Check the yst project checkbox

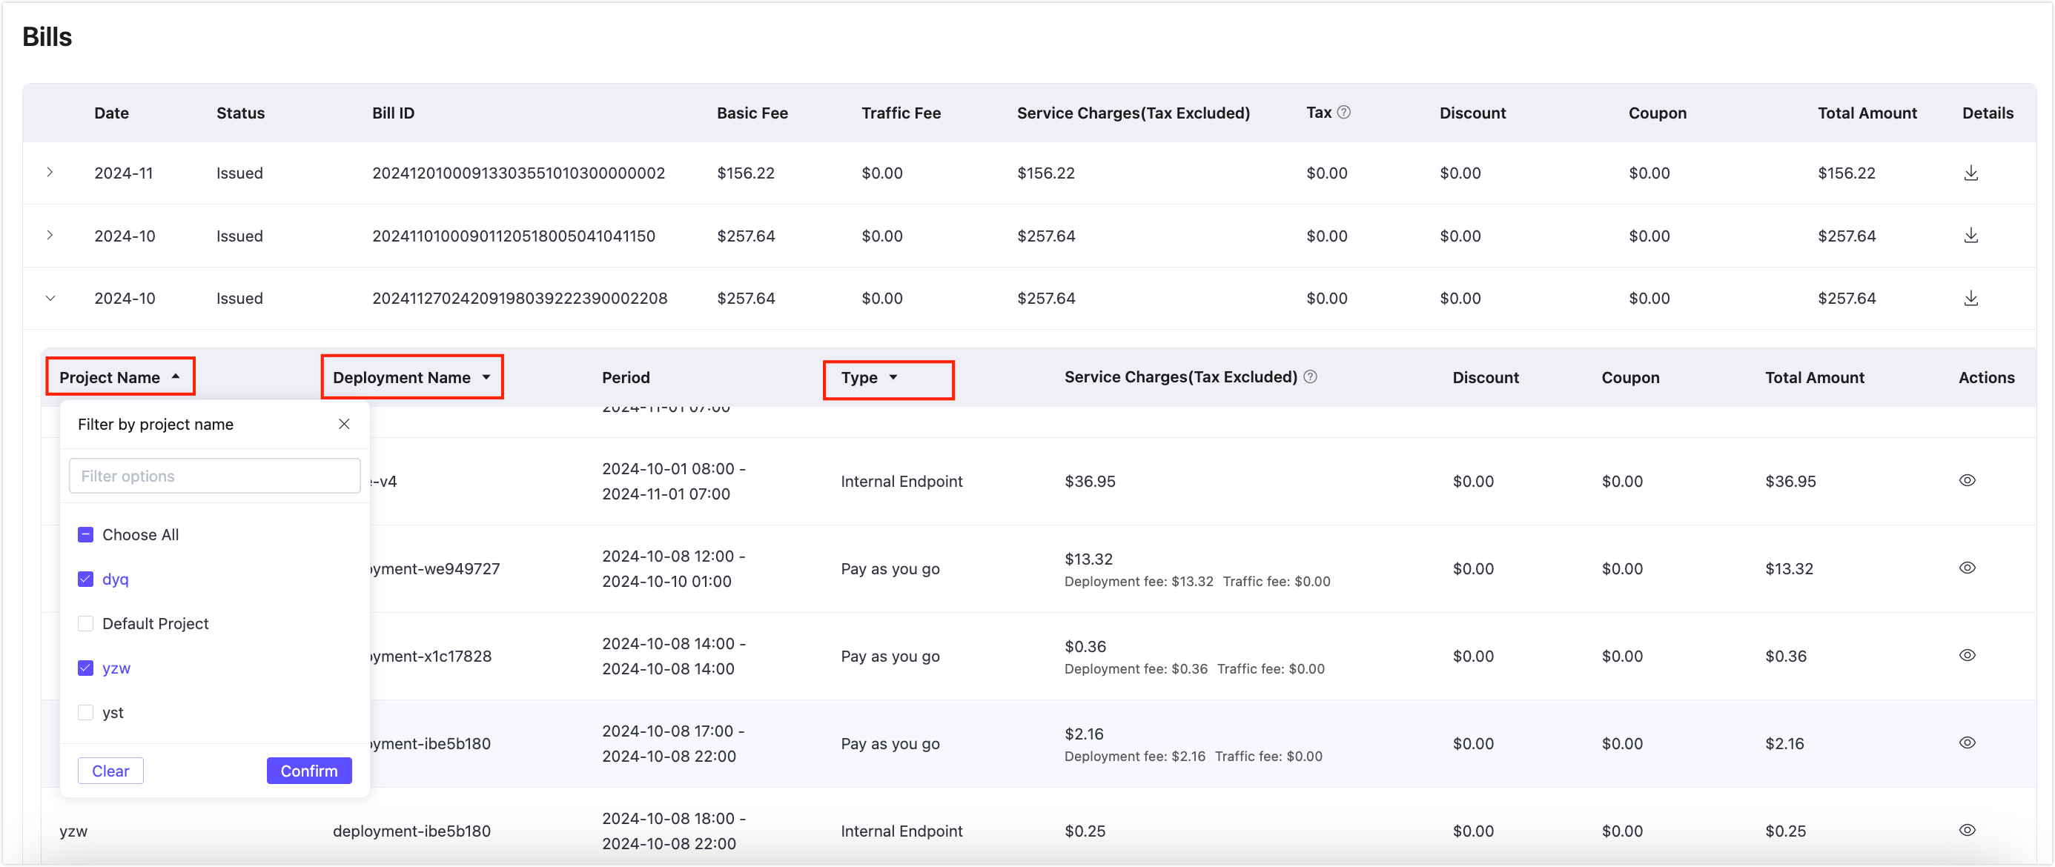(85, 712)
